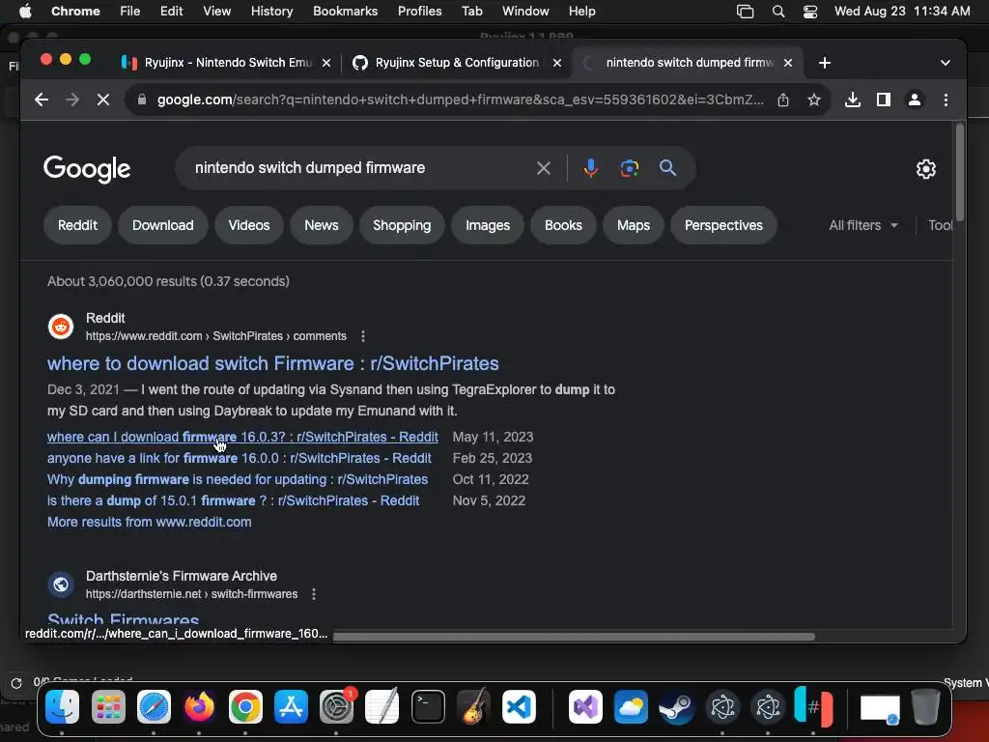Go back to the previous page
Viewport: 989px width, 742px height.
coord(41,100)
